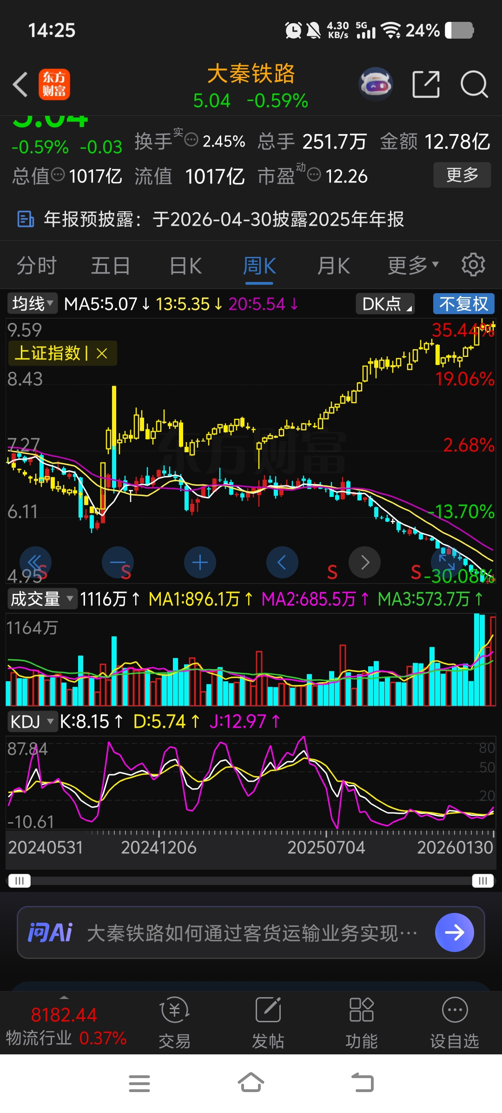Tap Android home button

tap(251, 1082)
